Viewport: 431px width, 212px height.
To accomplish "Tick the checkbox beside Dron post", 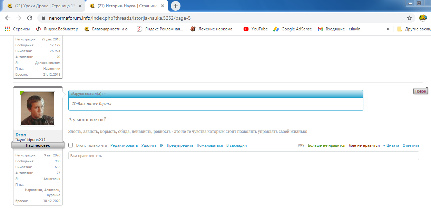I will (x=71, y=146).
